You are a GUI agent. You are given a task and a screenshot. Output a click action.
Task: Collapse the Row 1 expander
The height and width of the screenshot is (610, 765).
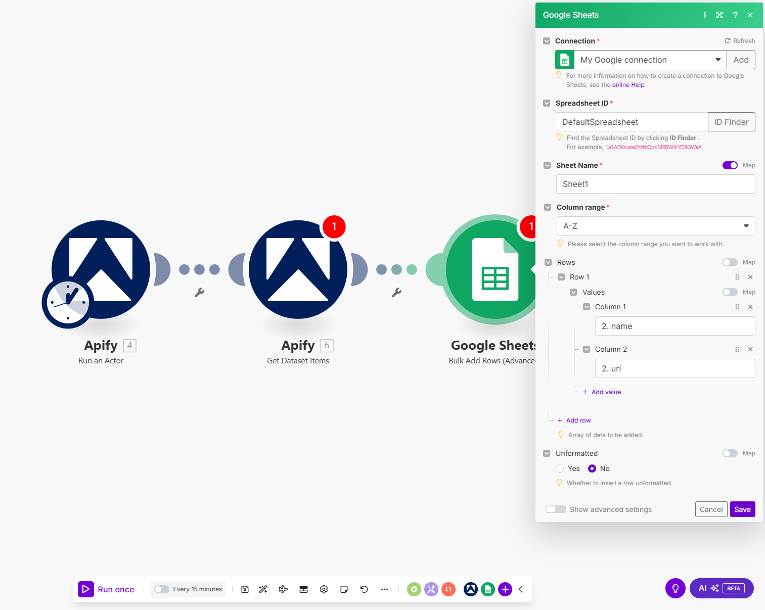561,277
